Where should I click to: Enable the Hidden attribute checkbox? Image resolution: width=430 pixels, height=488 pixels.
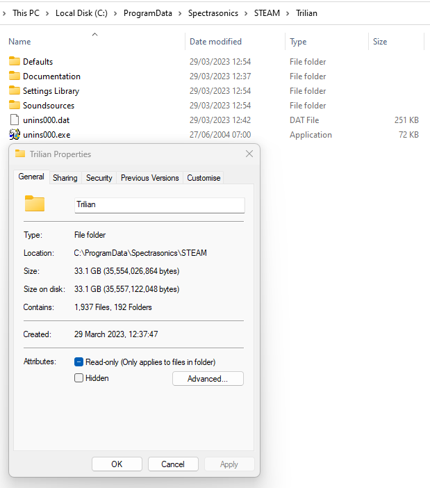pyautogui.click(x=78, y=378)
